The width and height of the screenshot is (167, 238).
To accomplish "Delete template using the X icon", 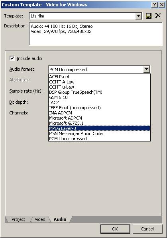I will pyautogui.click(x=158, y=15).
